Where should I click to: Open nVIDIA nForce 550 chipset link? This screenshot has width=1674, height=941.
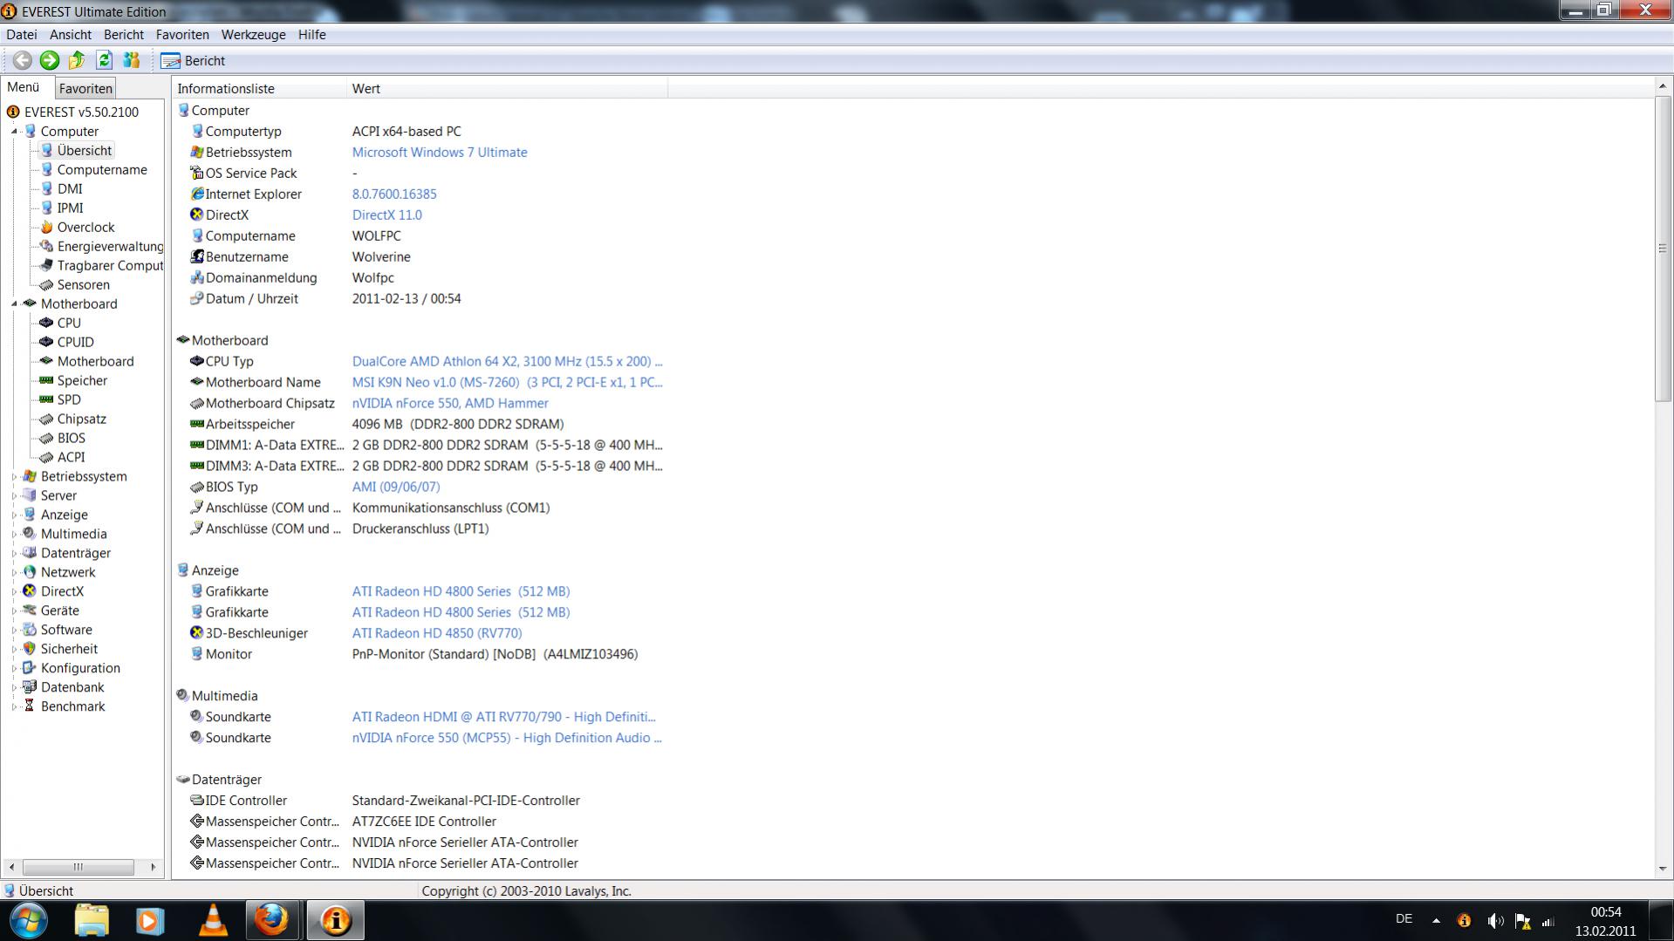click(x=450, y=403)
